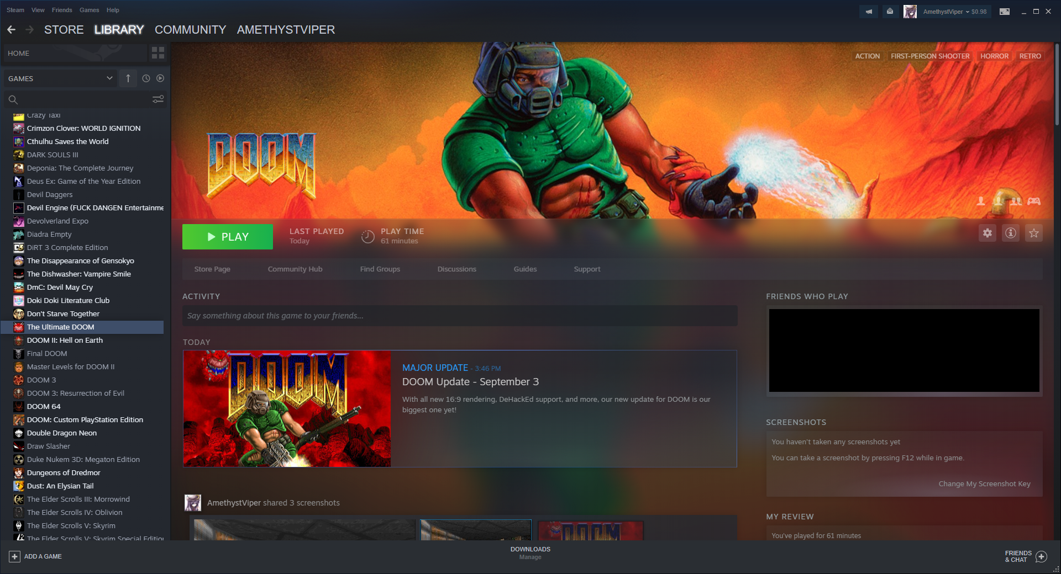Open Discussions link

[x=457, y=269]
